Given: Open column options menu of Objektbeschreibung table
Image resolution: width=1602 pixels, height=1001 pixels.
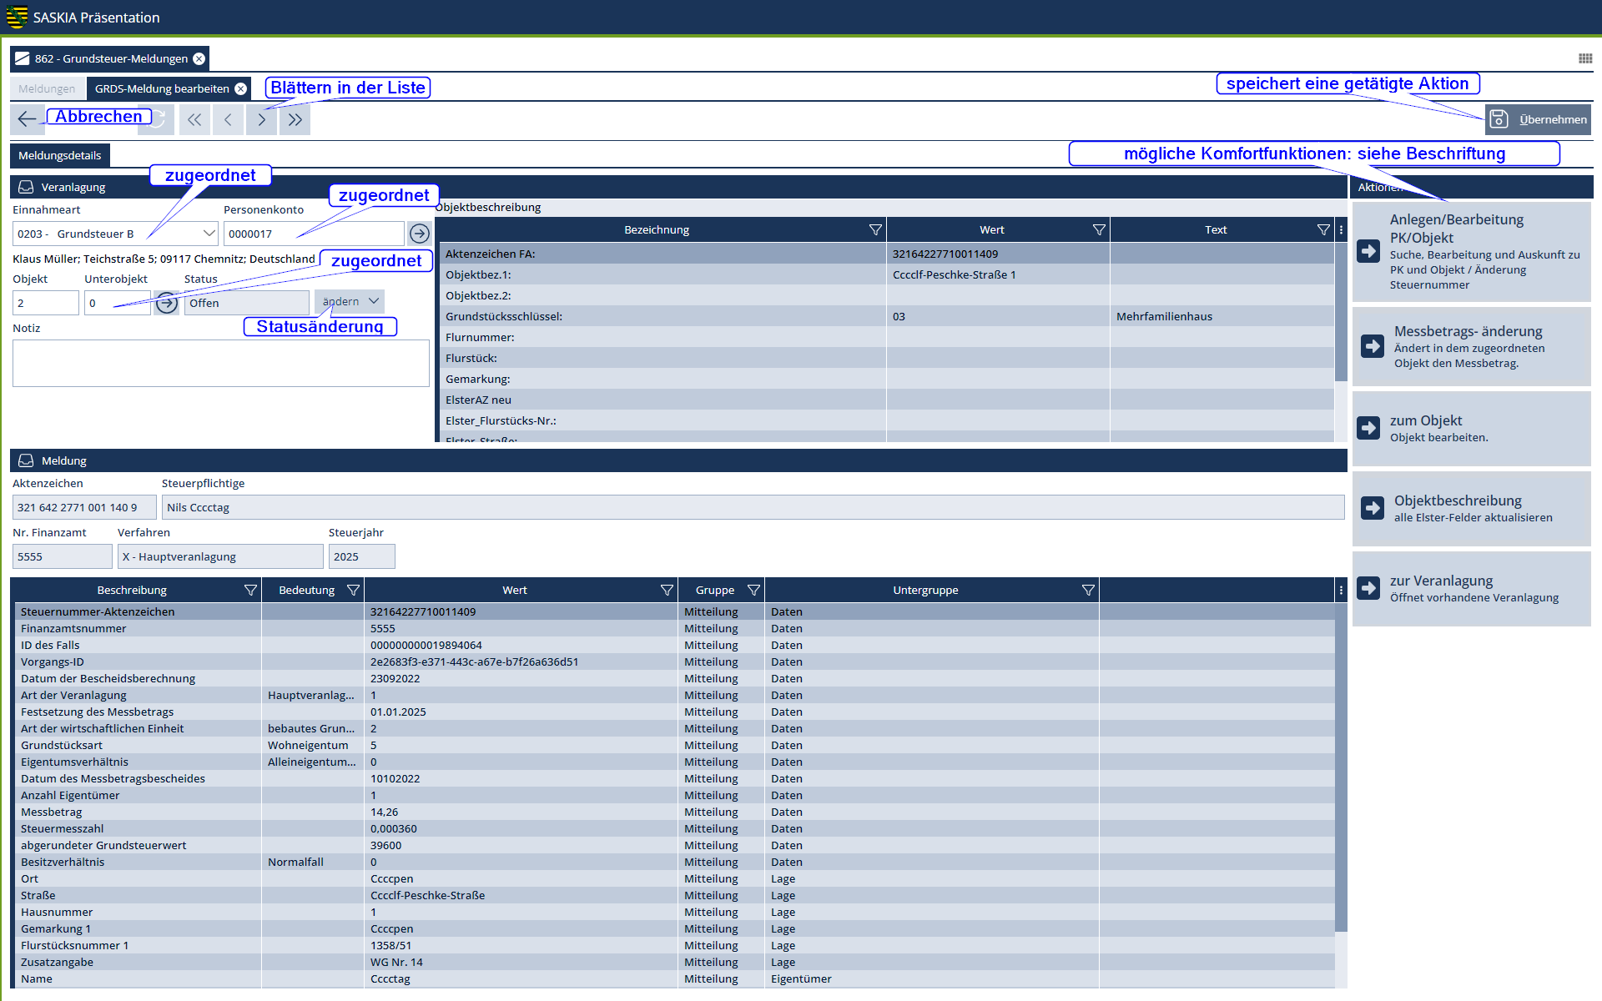Looking at the screenshot, I should coord(1341,229).
